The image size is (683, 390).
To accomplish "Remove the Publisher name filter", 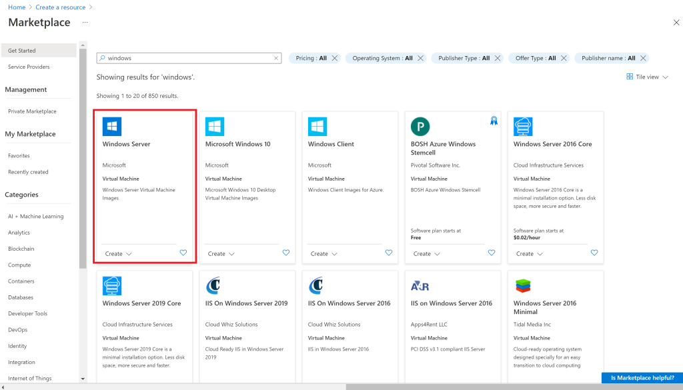I will (643, 58).
